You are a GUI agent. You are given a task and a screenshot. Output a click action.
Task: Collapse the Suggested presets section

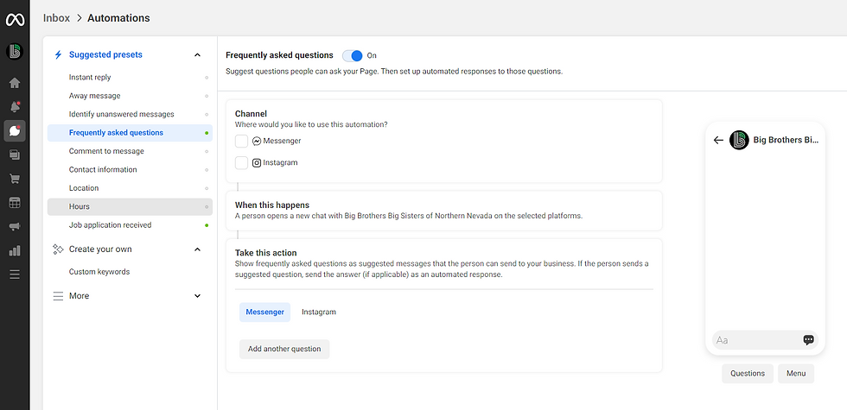(x=197, y=55)
